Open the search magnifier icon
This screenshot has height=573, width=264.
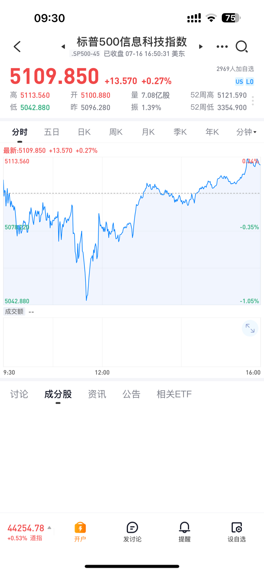(242, 46)
